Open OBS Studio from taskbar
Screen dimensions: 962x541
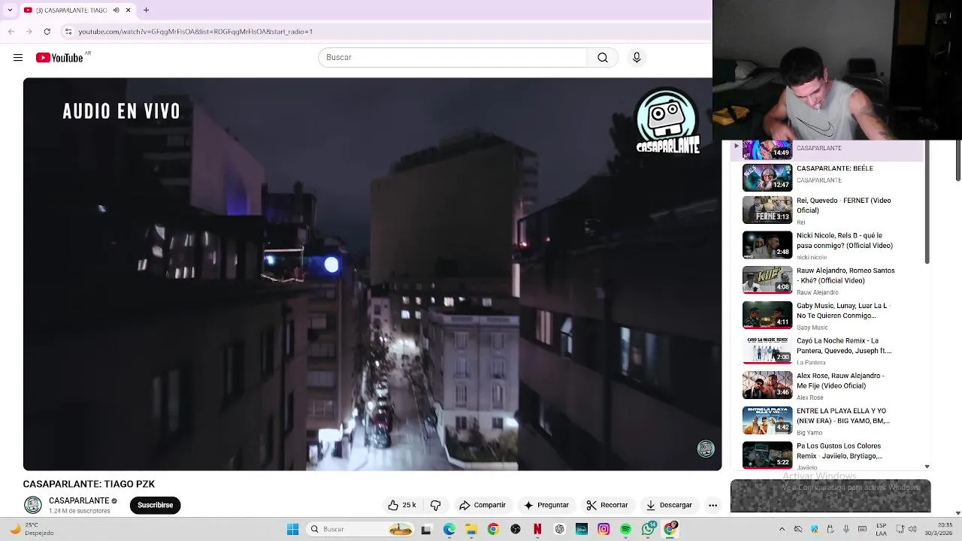pos(516,530)
